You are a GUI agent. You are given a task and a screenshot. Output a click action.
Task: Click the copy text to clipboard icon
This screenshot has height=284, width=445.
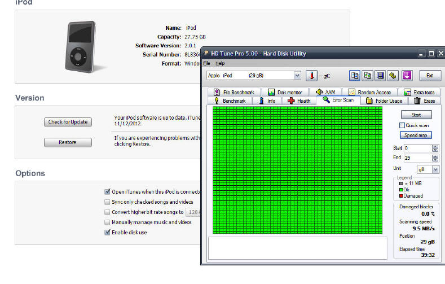(354, 75)
